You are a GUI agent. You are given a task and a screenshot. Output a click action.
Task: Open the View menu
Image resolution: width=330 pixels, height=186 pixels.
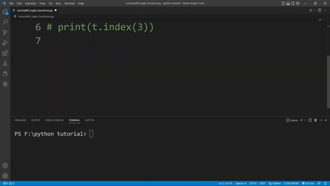coord(42,4)
